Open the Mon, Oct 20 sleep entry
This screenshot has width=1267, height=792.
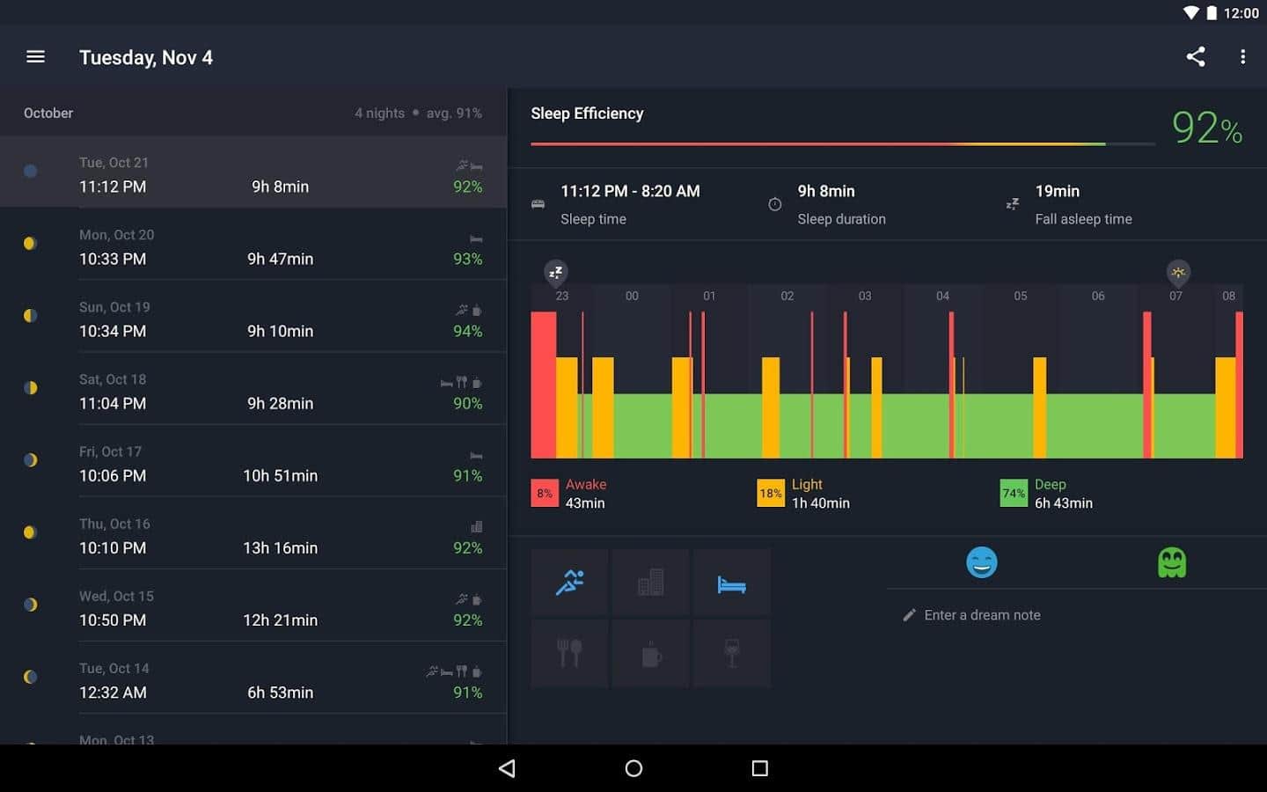(253, 247)
